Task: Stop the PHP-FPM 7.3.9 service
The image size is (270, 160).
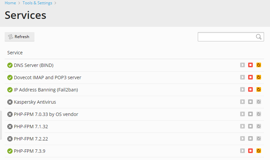Action: pos(250,151)
